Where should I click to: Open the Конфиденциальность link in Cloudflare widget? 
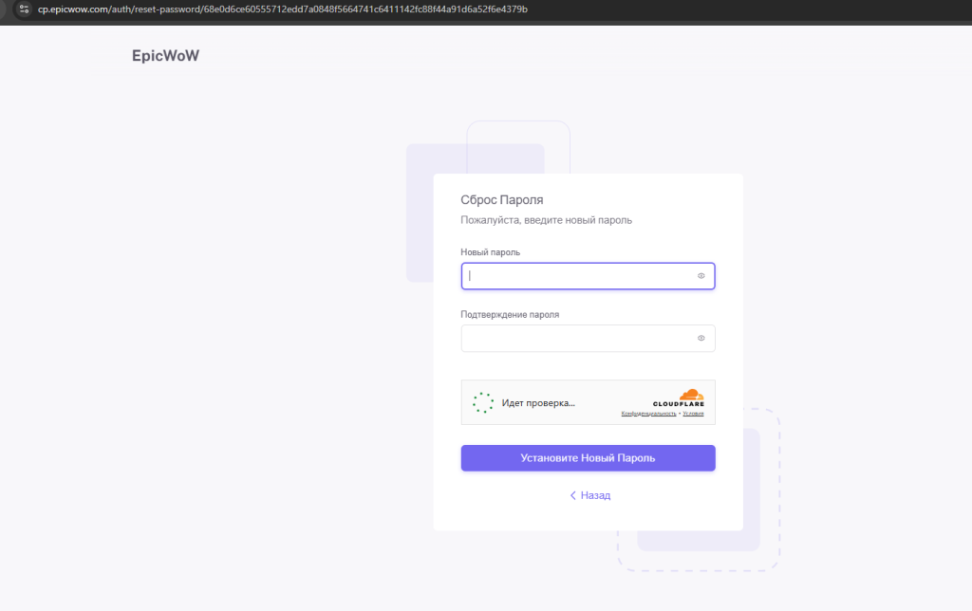pos(648,414)
